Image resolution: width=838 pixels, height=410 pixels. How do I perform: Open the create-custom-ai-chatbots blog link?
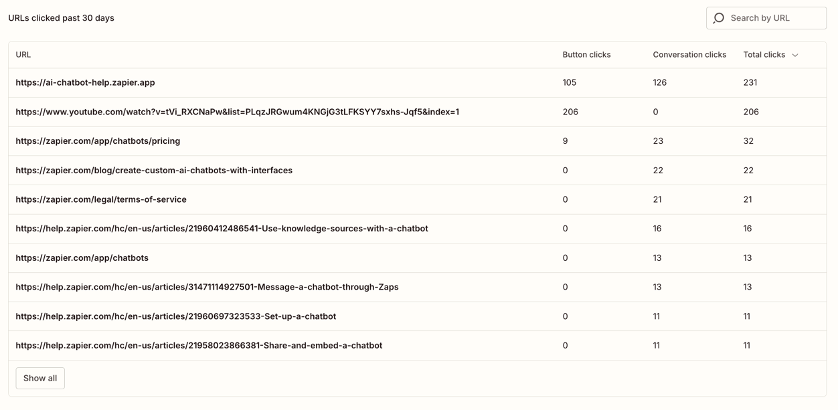(x=154, y=171)
